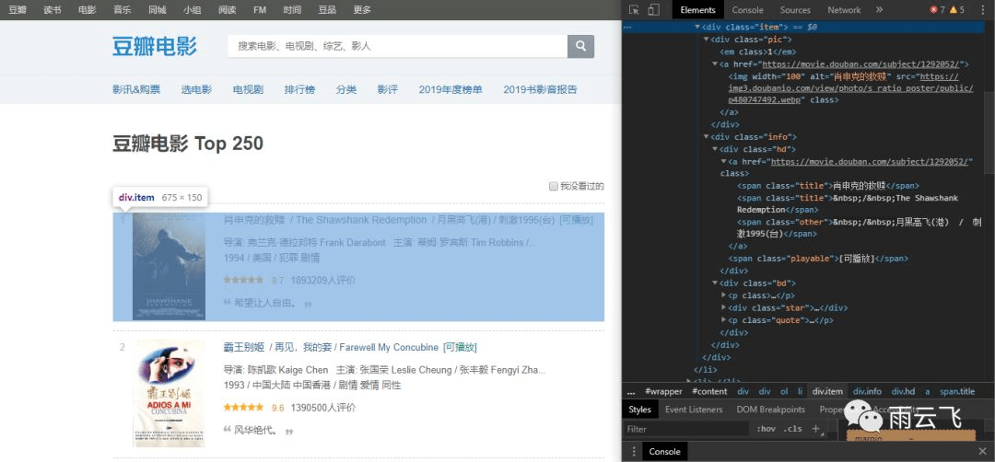Open FM in top navigation
The image size is (995, 462).
click(260, 9)
